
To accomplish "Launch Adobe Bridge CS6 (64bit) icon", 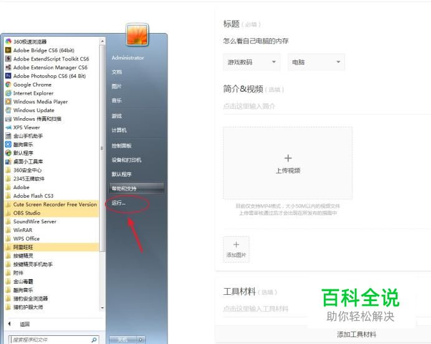I will click(8, 50).
